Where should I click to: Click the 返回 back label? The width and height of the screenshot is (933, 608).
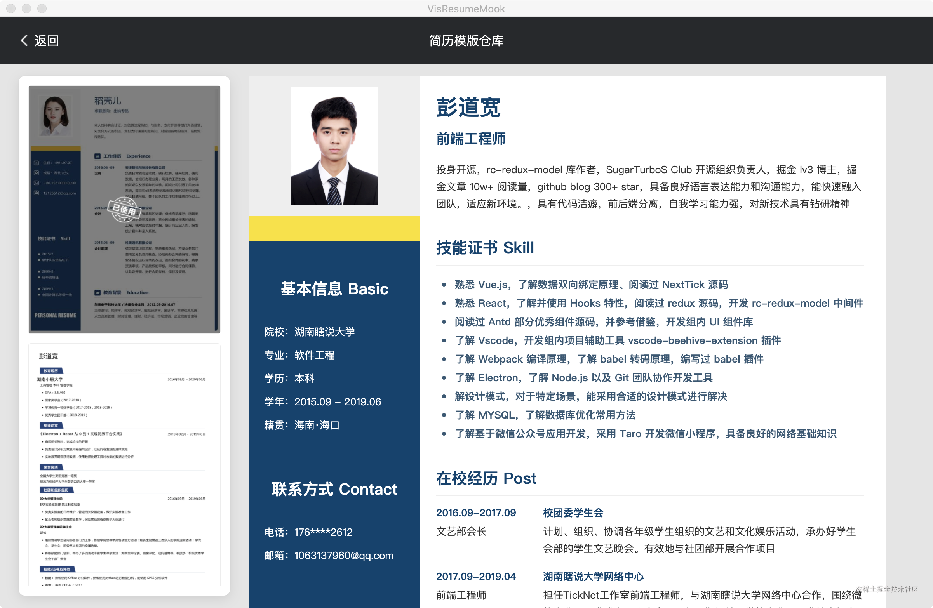pyautogui.click(x=46, y=41)
